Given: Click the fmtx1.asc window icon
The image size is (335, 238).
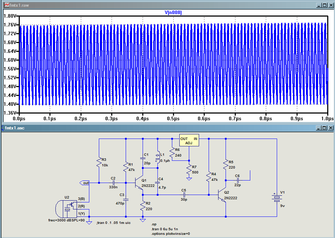Looking at the screenshot, I should tap(3, 128).
